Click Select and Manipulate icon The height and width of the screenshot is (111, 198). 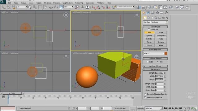click(x=83, y=7)
